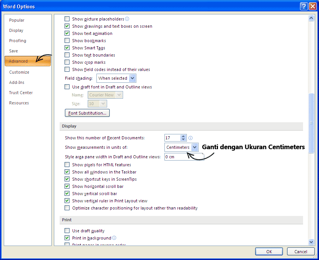Open the draft font Size dropdown
The width and height of the screenshot is (319, 260).
click(103, 104)
